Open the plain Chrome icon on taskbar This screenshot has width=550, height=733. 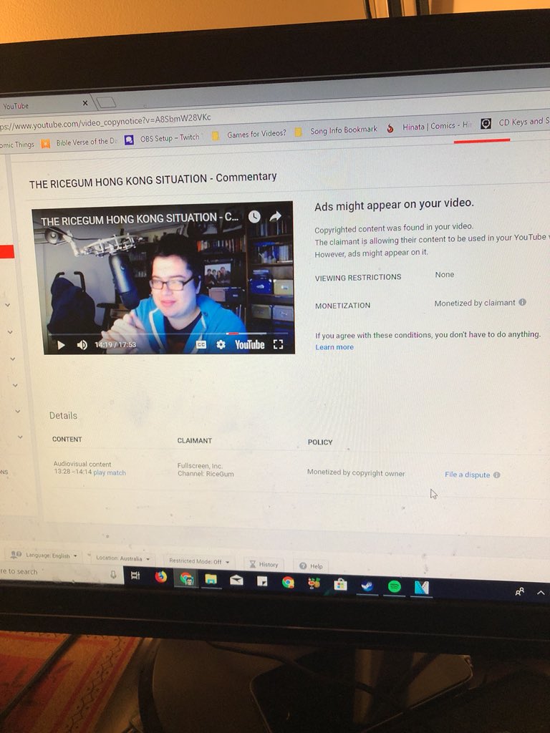pos(288,583)
